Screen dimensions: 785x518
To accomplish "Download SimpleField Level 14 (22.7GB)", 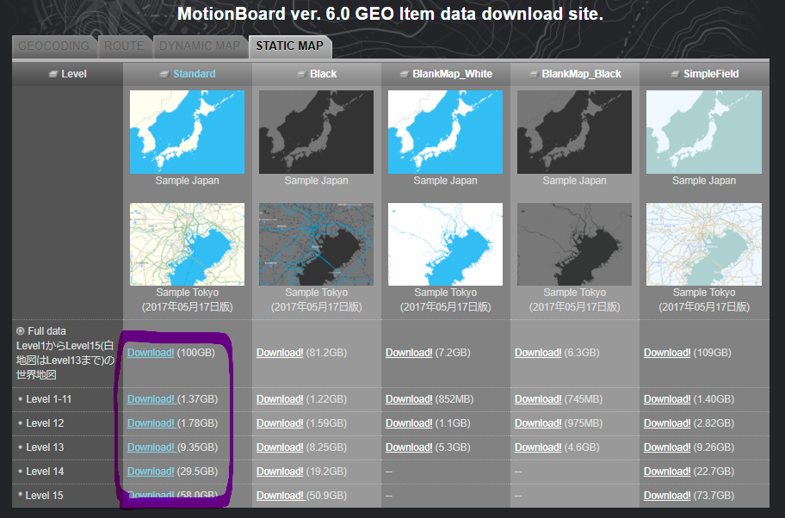I will [x=667, y=471].
